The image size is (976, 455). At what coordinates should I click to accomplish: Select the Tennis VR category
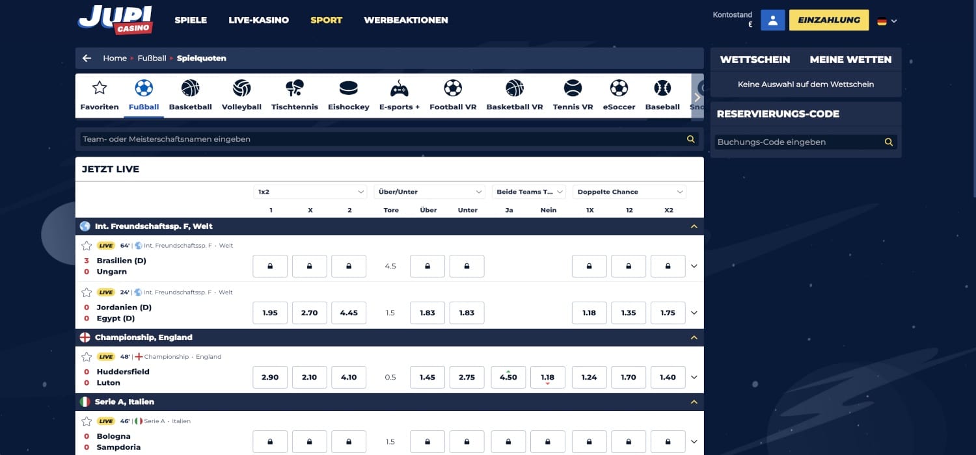(x=573, y=96)
